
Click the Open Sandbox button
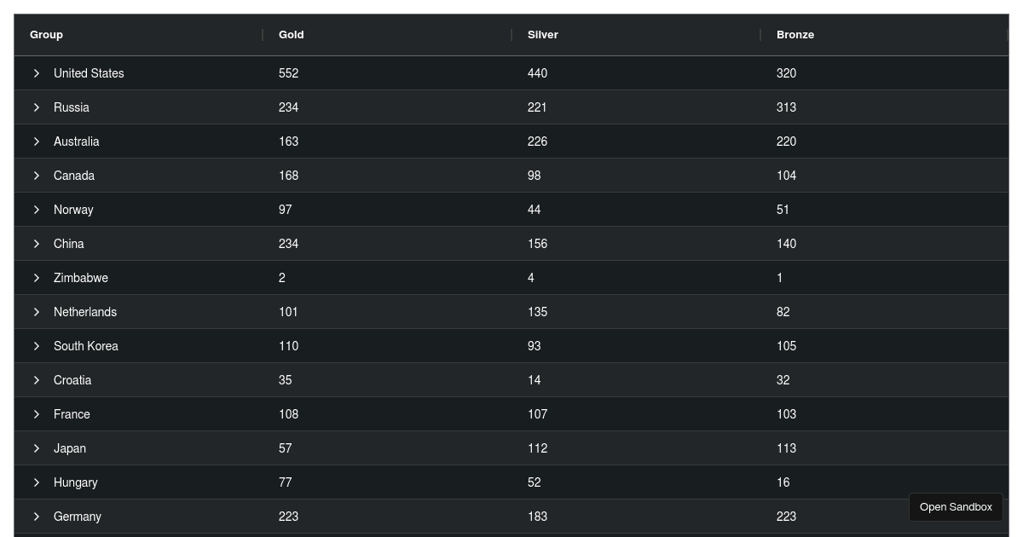956,507
